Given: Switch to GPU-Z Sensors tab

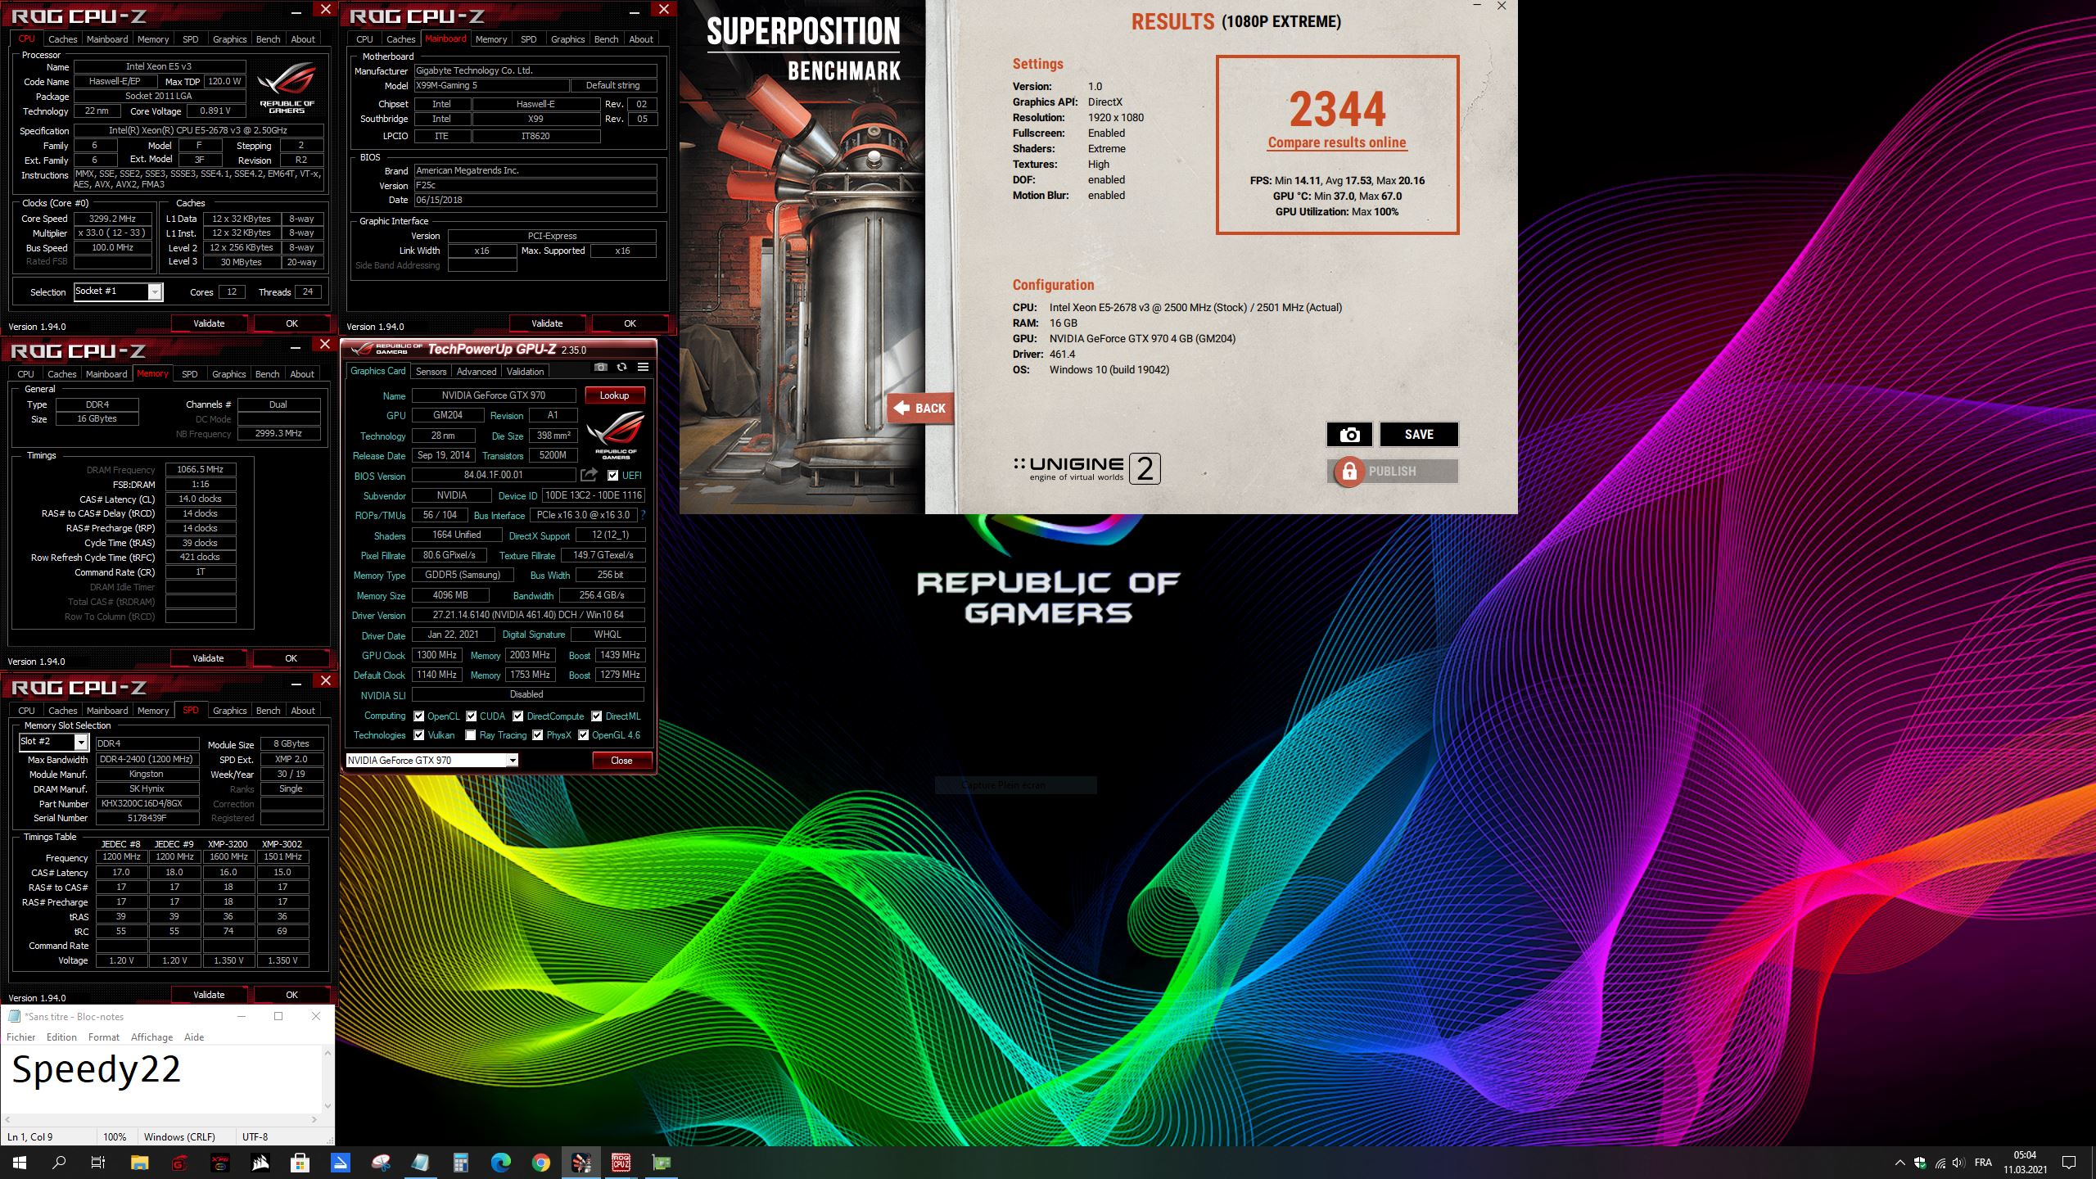Looking at the screenshot, I should (x=431, y=371).
